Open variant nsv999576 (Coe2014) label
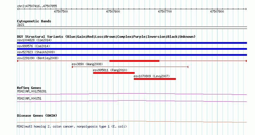The height and width of the screenshot is (135, 255). [34, 46]
